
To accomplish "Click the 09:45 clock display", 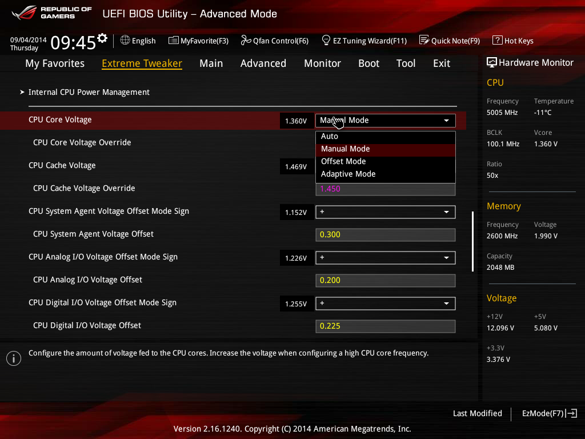I will point(73,42).
